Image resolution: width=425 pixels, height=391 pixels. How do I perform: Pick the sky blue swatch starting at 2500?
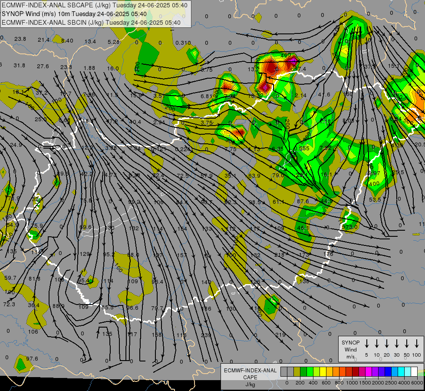(x=394, y=372)
